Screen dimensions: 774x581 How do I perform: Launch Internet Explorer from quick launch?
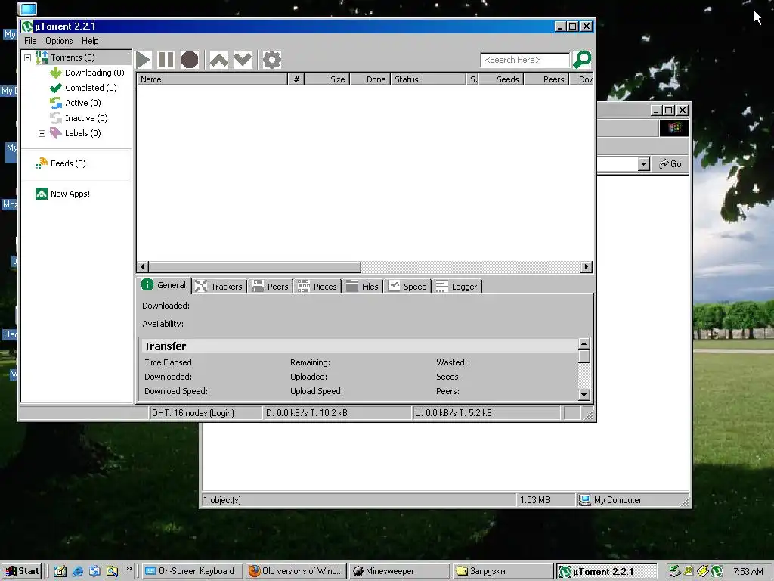pyautogui.click(x=78, y=572)
